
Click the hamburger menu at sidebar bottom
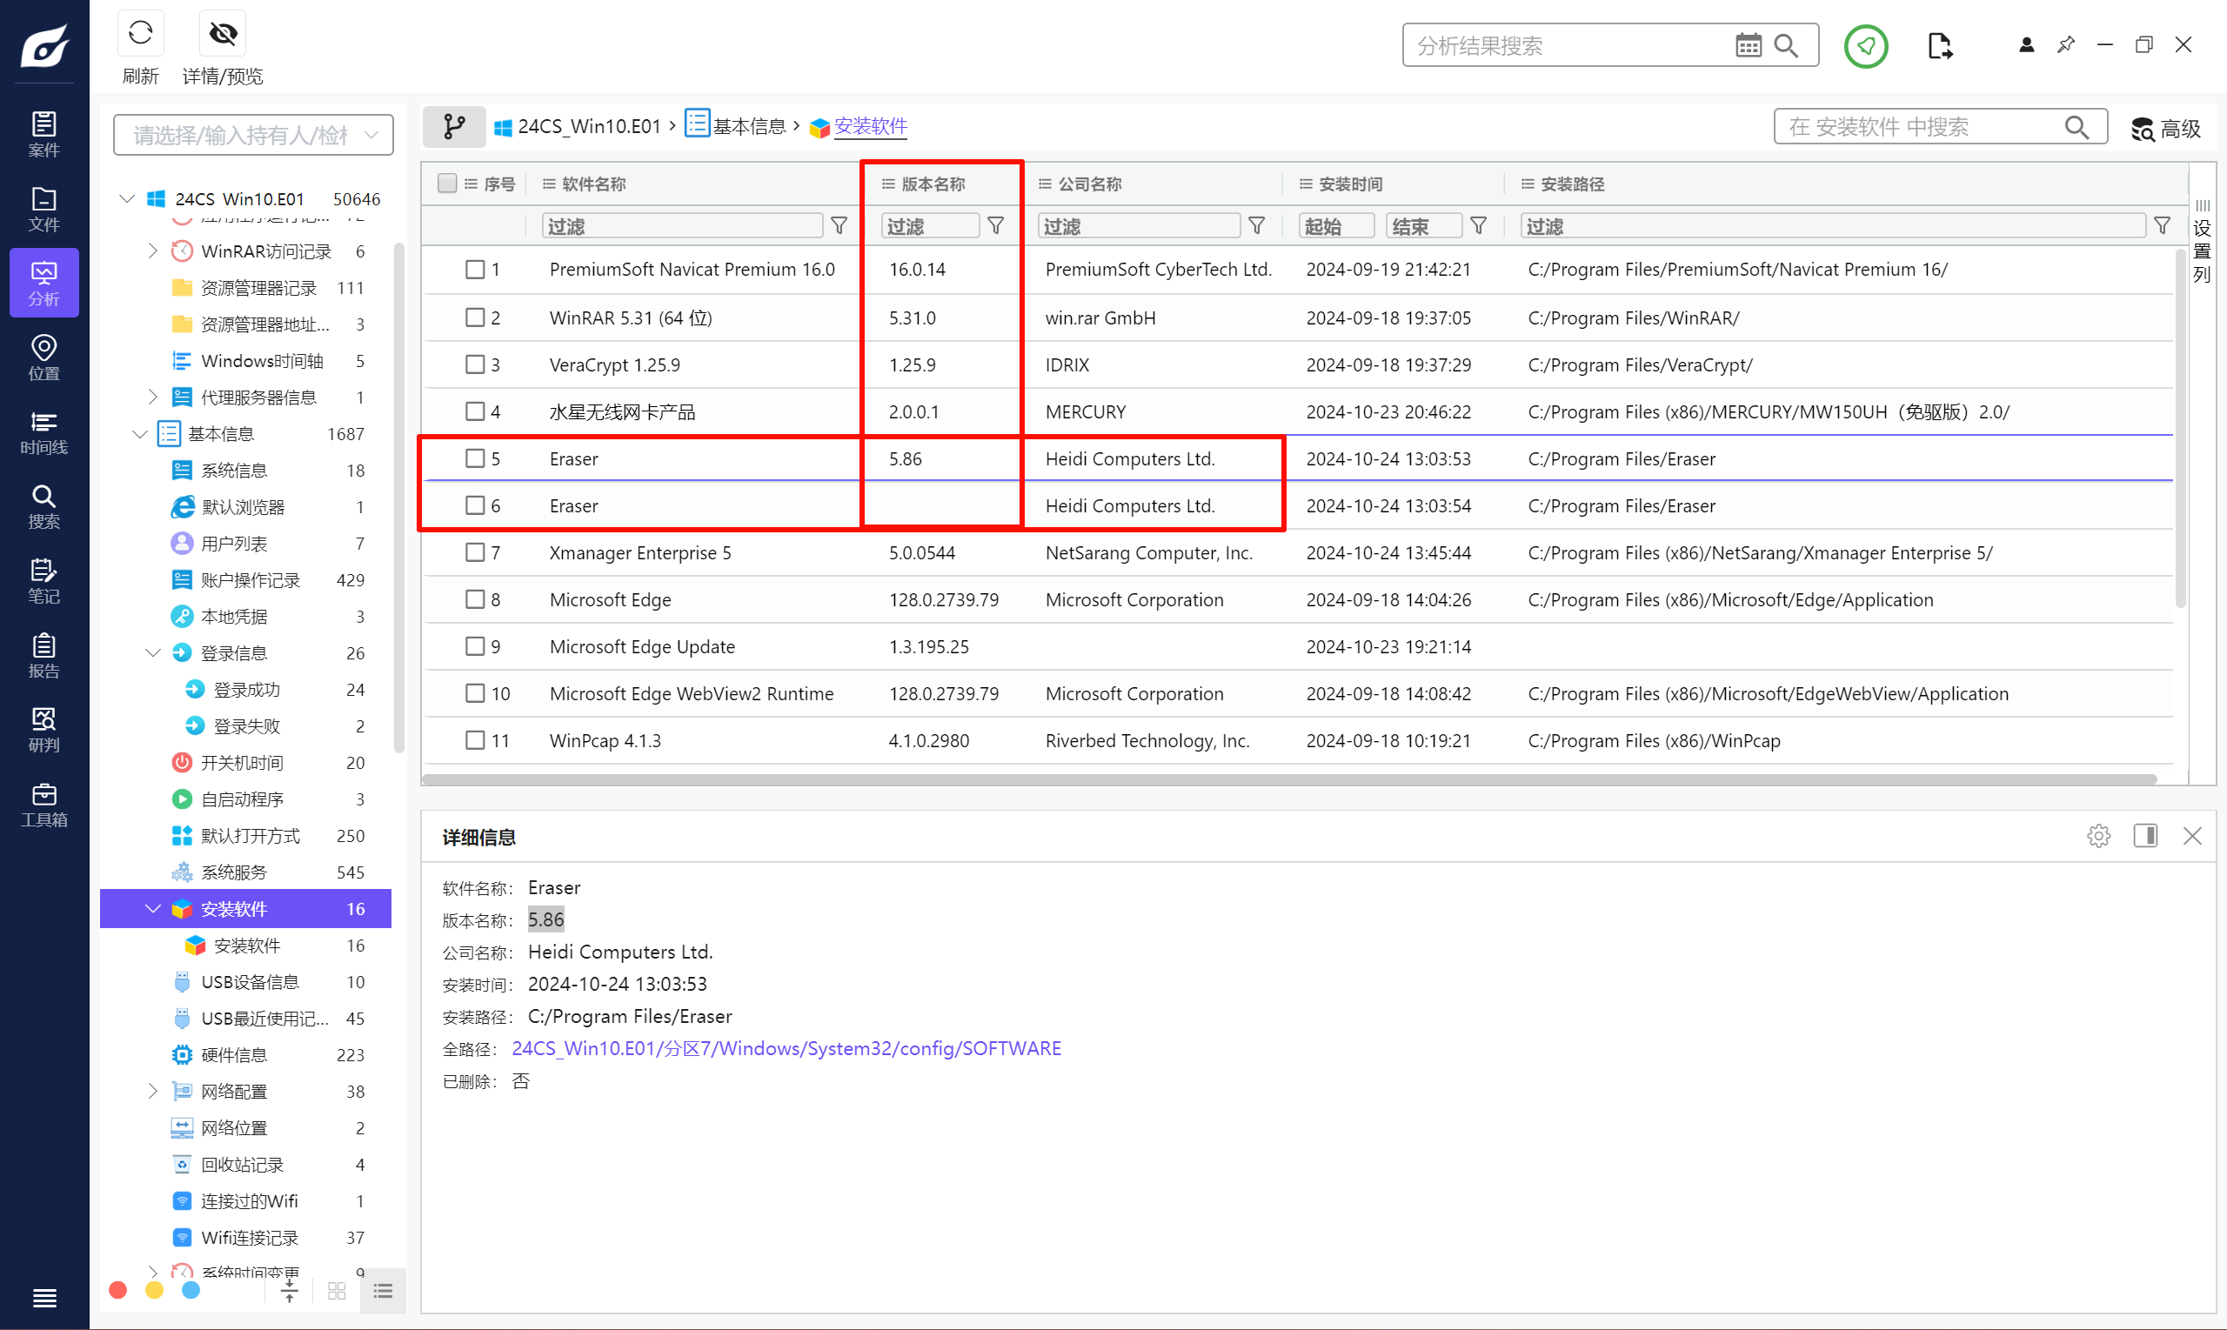(x=43, y=1298)
